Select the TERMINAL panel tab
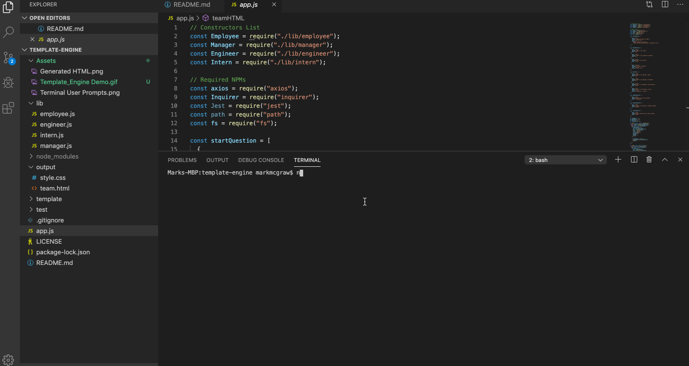The image size is (689, 366). (307, 160)
